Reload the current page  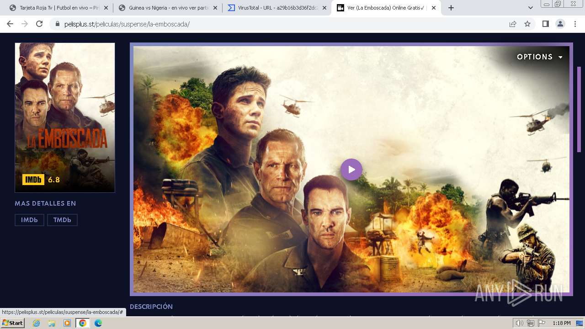(x=39, y=24)
